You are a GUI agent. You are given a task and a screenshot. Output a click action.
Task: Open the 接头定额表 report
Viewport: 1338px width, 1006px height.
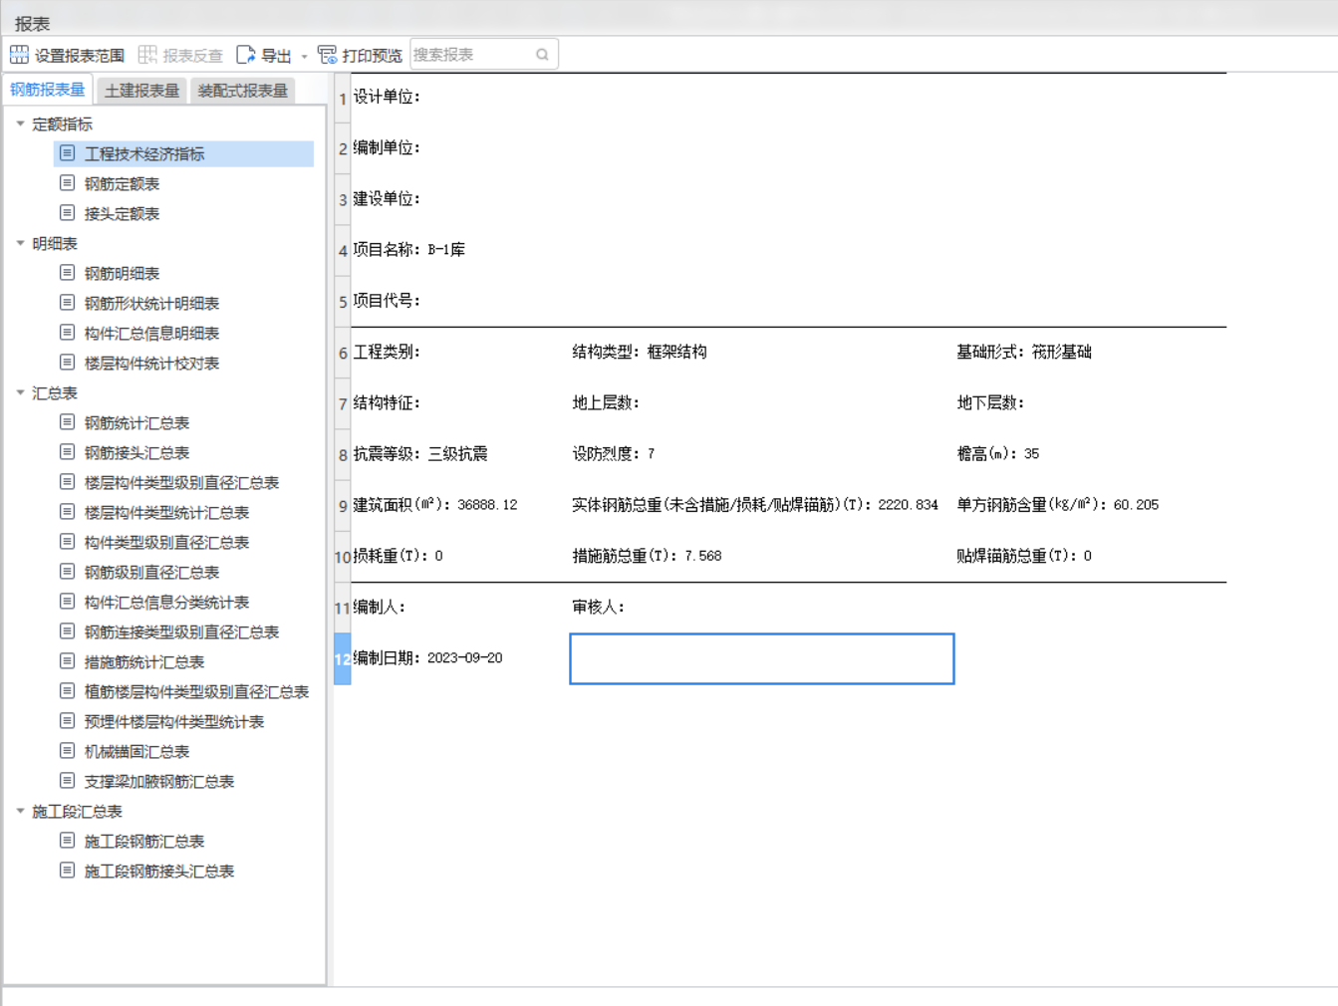click(x=122, y=213)
